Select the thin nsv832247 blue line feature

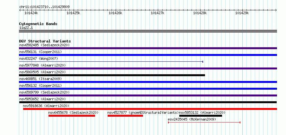click(x=111, y=62)
